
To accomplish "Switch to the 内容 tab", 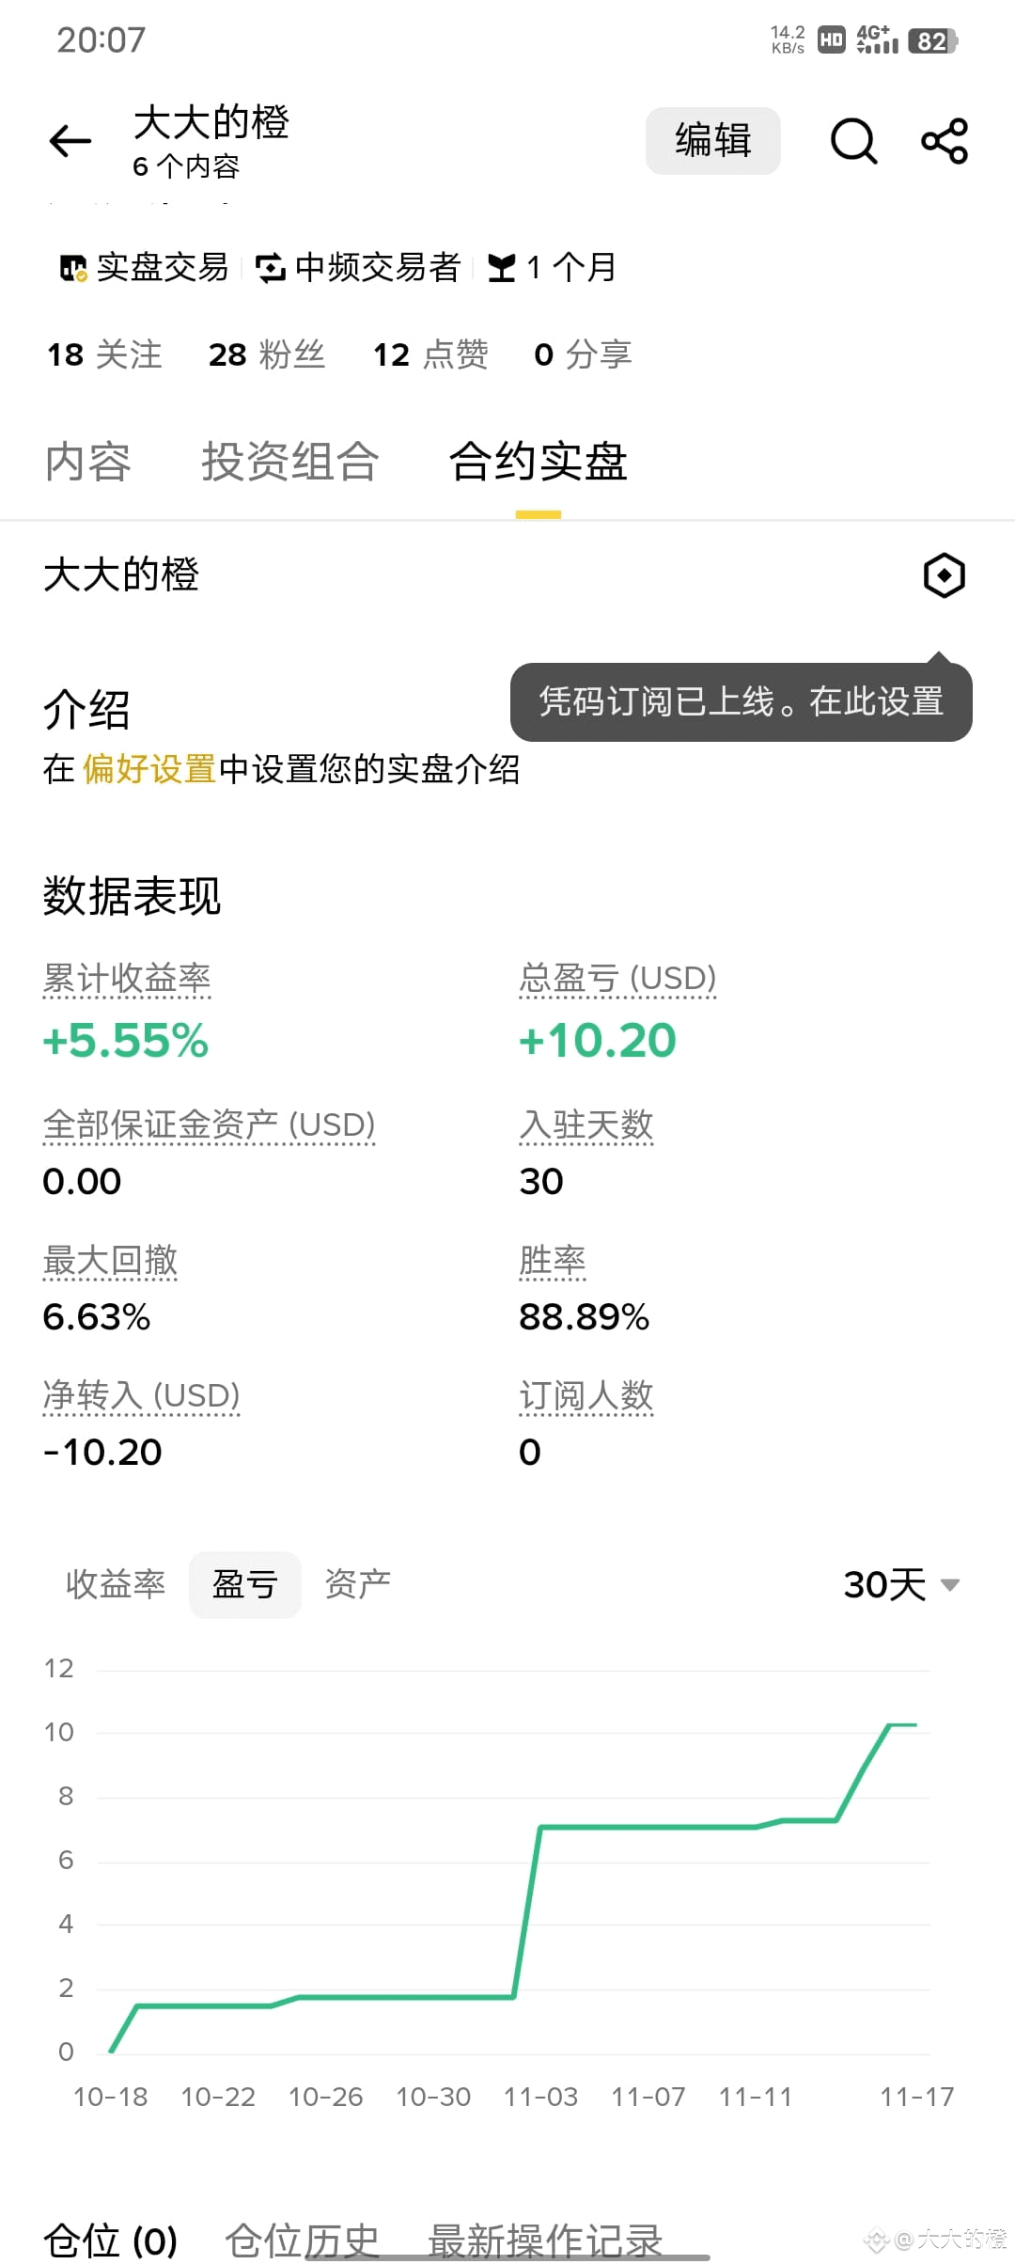I will click(88, 462).
